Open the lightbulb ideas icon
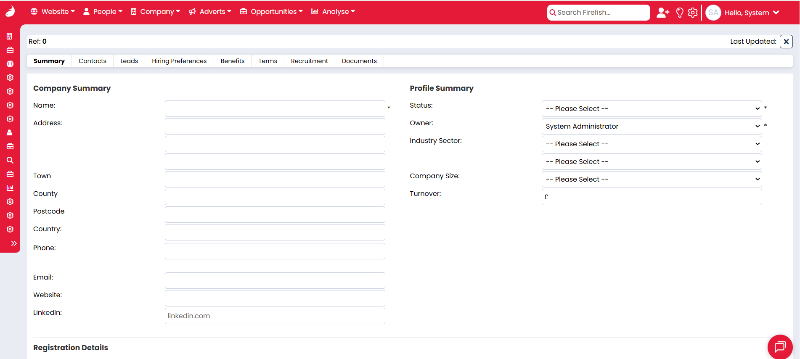800x359 pixels. tap(679, 13)
